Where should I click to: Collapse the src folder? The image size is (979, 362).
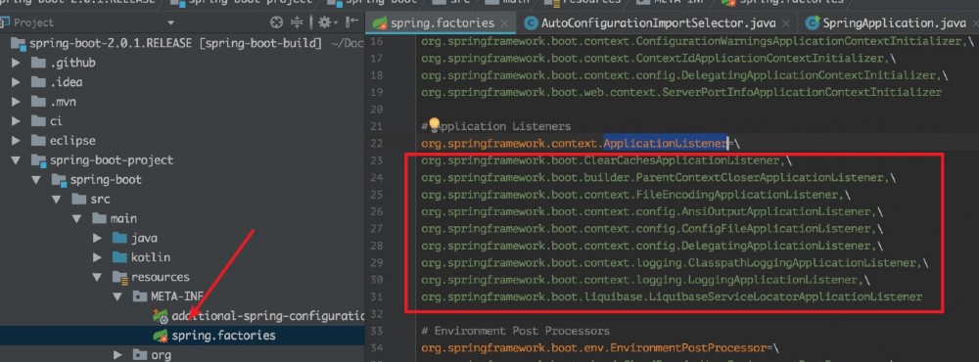pos(56,200)
